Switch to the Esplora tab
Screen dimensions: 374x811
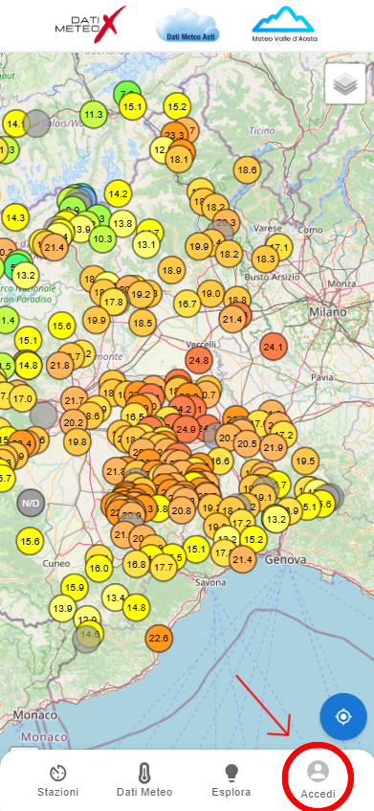(x=231, y=781)
